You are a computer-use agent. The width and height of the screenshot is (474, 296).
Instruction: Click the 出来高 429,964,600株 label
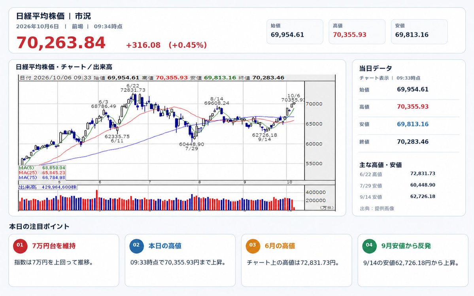[x=48, y=187]
